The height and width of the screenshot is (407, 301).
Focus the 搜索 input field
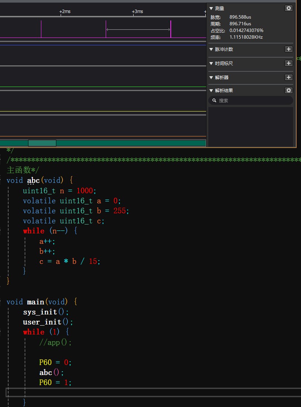pos(253,100)
